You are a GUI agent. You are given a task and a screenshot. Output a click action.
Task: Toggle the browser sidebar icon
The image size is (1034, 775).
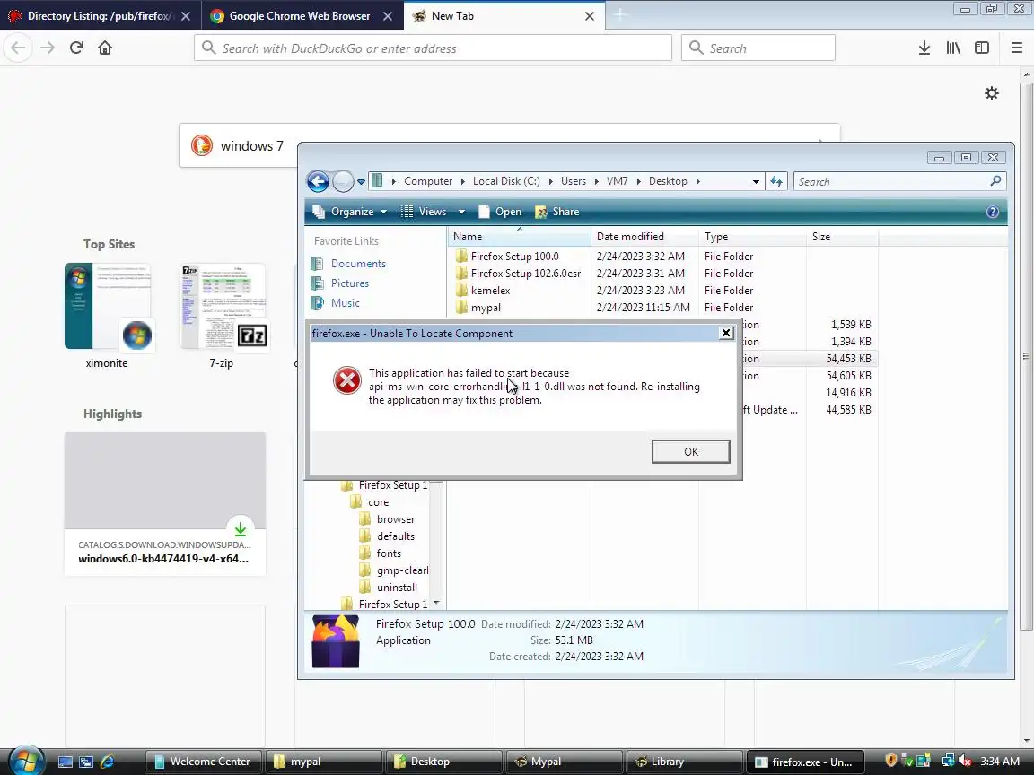click(982, 48)
